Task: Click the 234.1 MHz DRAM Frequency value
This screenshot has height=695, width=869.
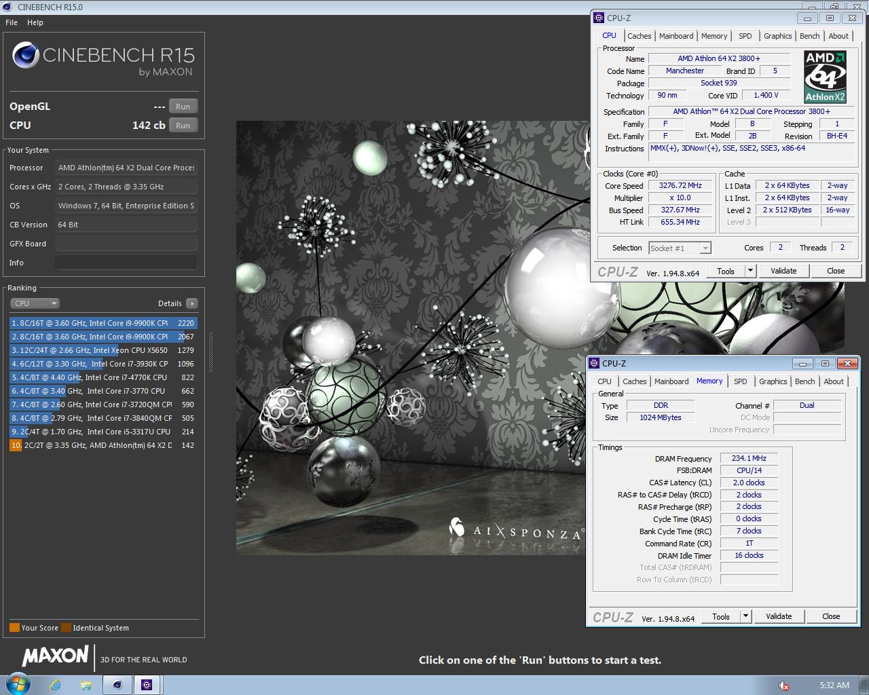Action: coord(749,458)
